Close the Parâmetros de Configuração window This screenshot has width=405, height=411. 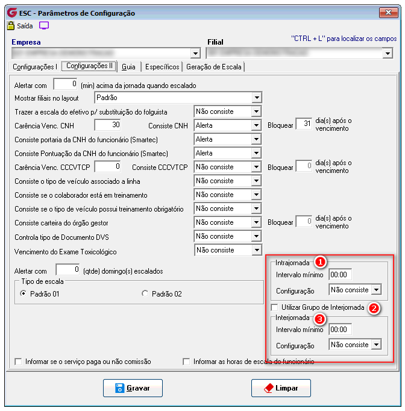click(x=388, y=12)
